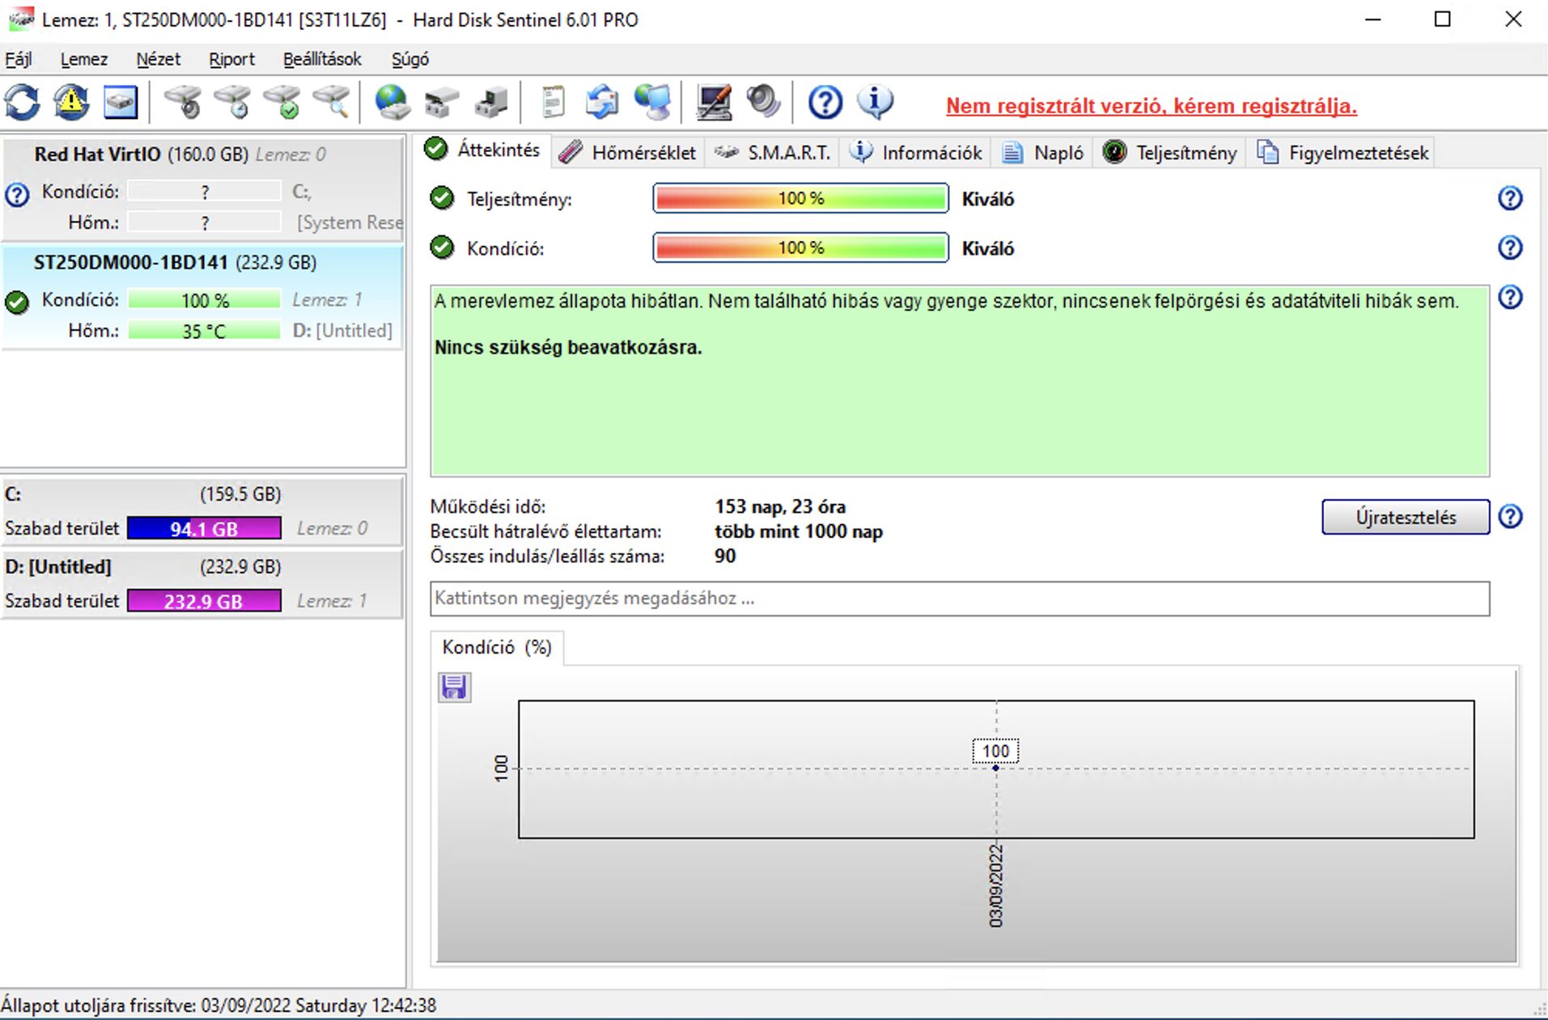Click the 03/09/2022 date label under chart
1548x1020 pixels.
996,885
